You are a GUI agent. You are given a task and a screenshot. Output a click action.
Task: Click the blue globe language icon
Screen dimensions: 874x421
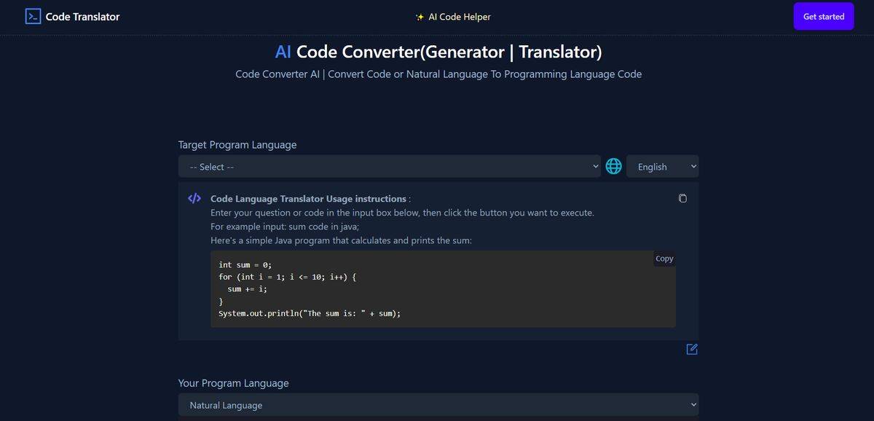(x=613, y=165)
